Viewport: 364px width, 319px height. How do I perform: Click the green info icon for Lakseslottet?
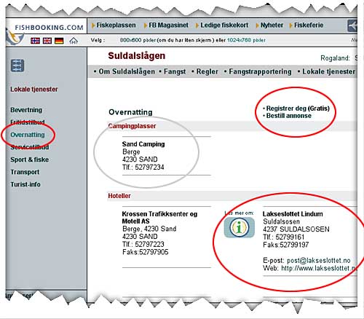tap(240, 227)
